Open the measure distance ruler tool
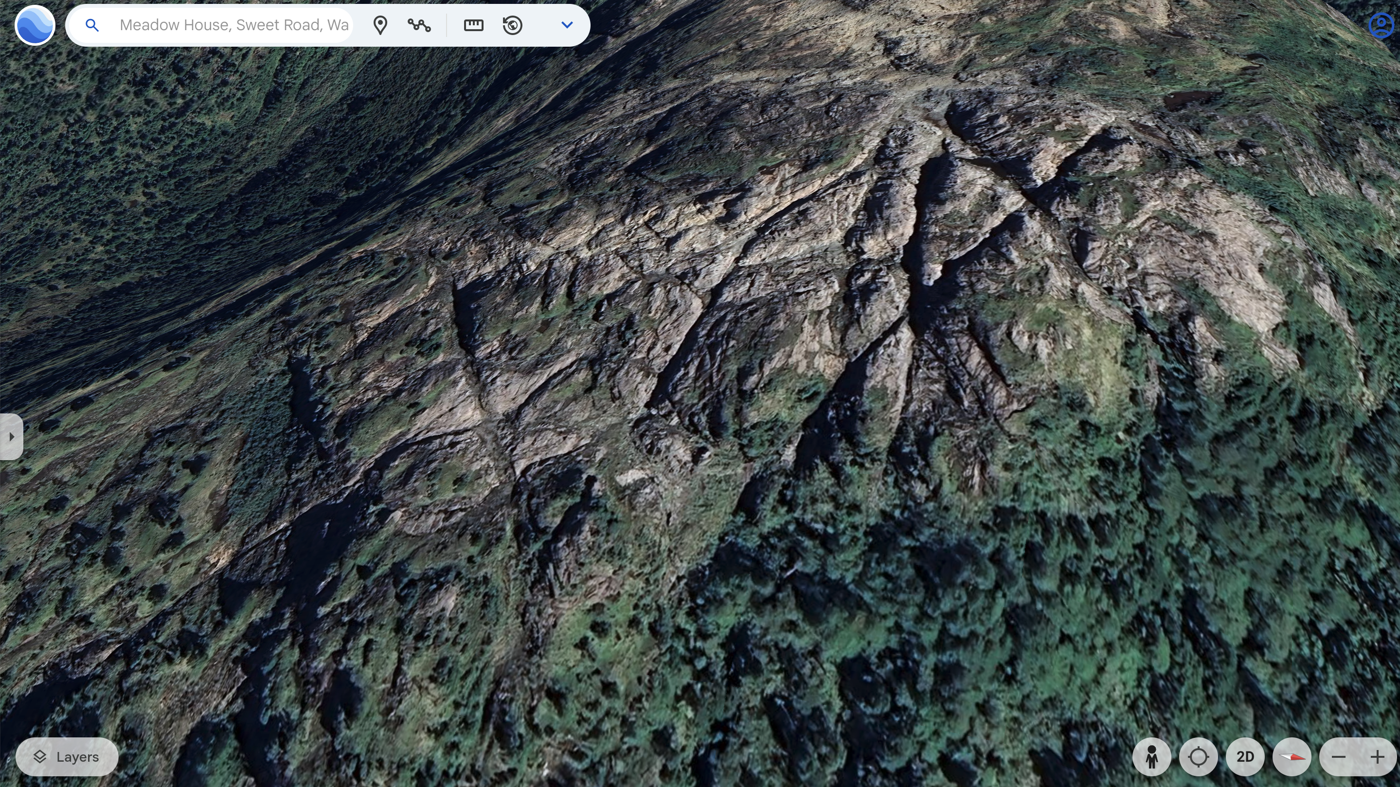 point(473,25)
